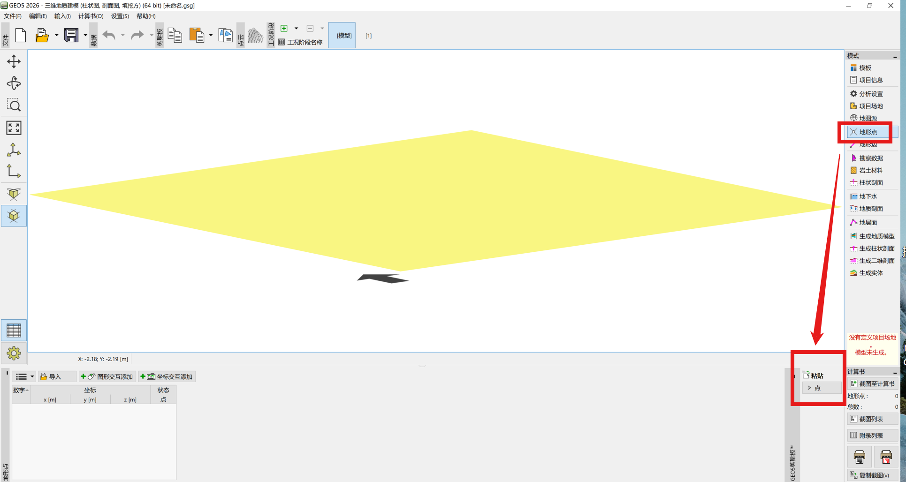This screenshot has height=482, width=906.
Task: Activate the zoom region magnifier tool
Action: (x=14, y=105)
